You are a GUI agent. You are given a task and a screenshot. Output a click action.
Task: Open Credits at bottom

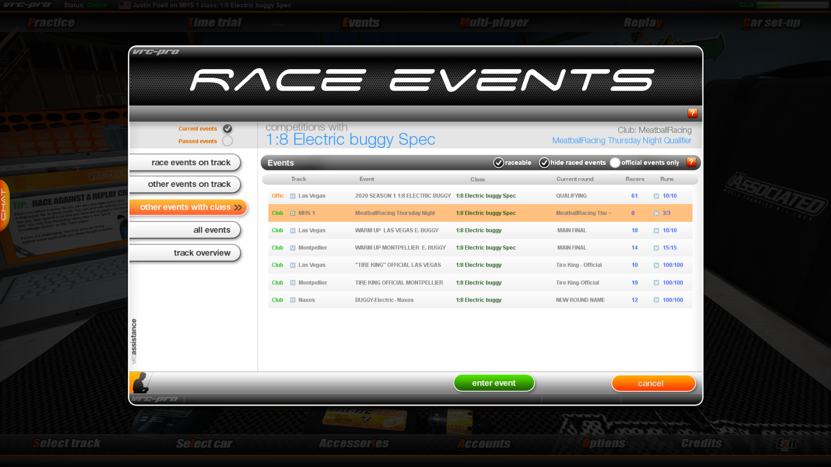pyautogui.click(x=701, y=443)
